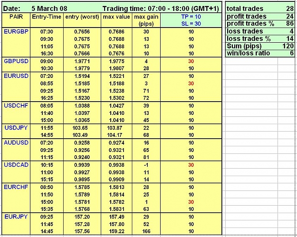Click the '5 March 08' date cell
This screenshot has width=297, height=237.
point(49,9)
